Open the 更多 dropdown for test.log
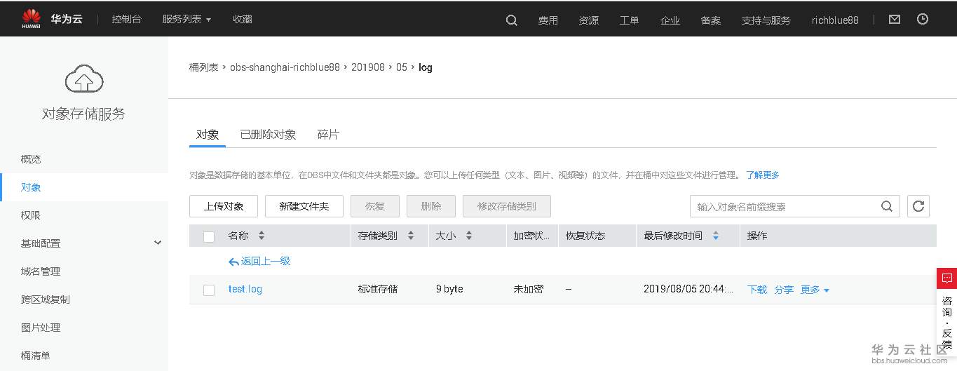The width and height of the screenshot is (957, 371). point(815,290)
